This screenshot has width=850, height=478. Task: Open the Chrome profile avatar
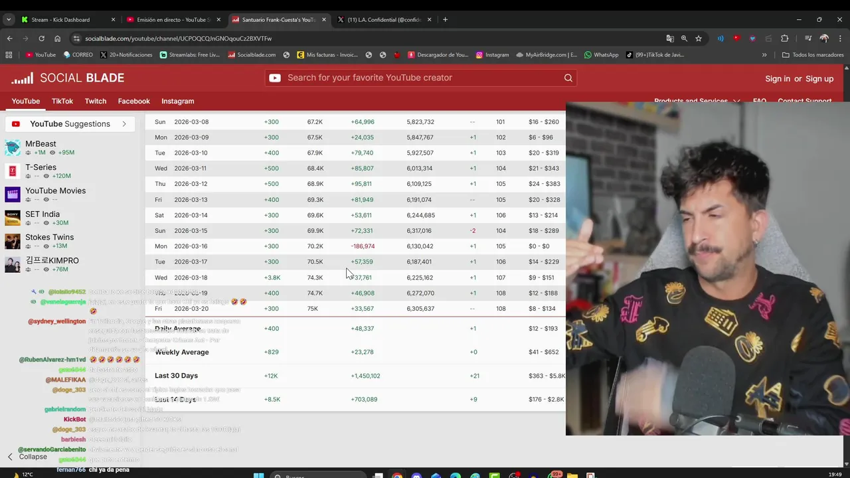[824, 39]
